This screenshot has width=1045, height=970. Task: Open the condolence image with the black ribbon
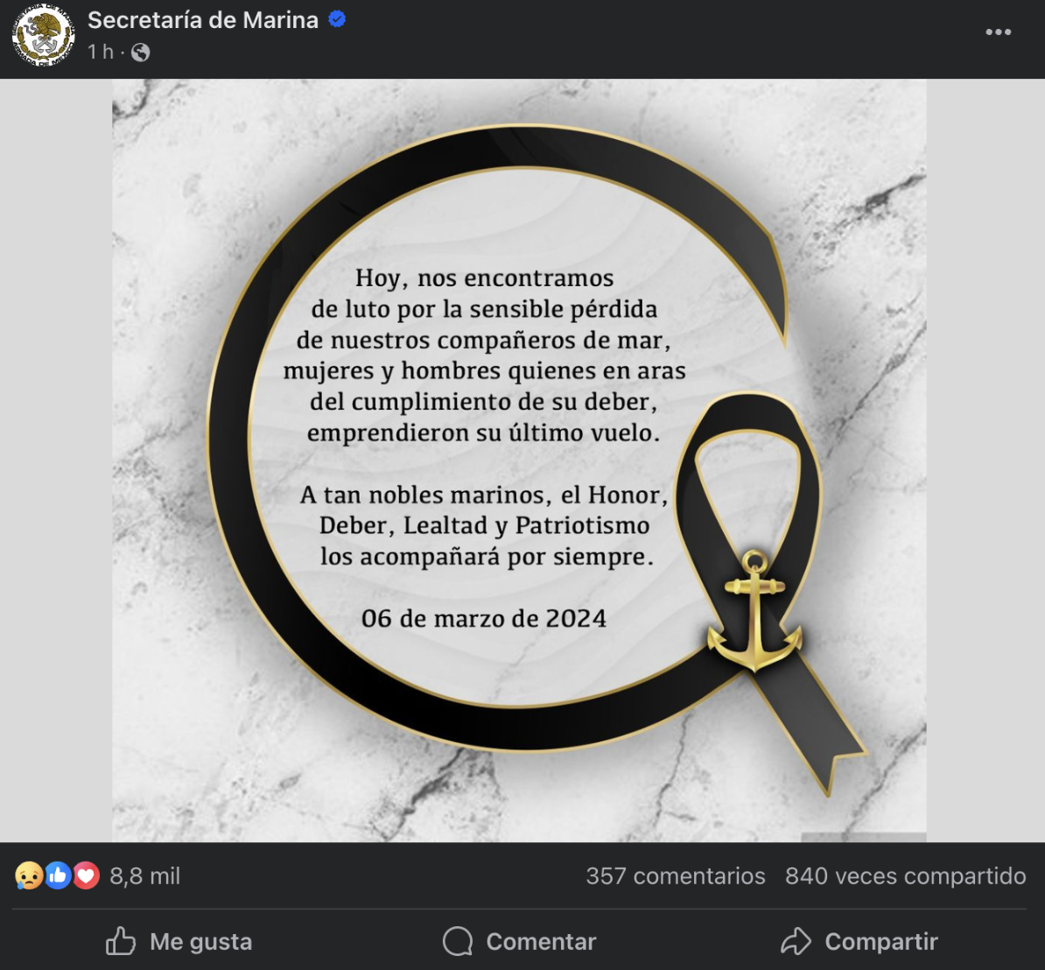[519, 460]
